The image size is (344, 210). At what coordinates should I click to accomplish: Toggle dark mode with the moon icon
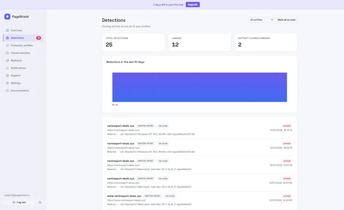tap(40, 202)
